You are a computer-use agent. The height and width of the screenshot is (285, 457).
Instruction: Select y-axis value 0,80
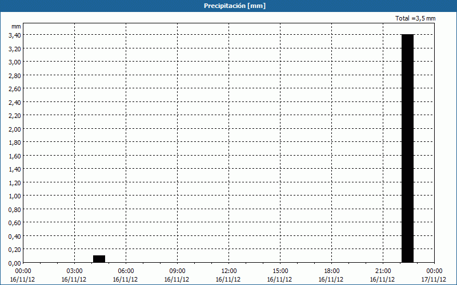tap(15, 210)
